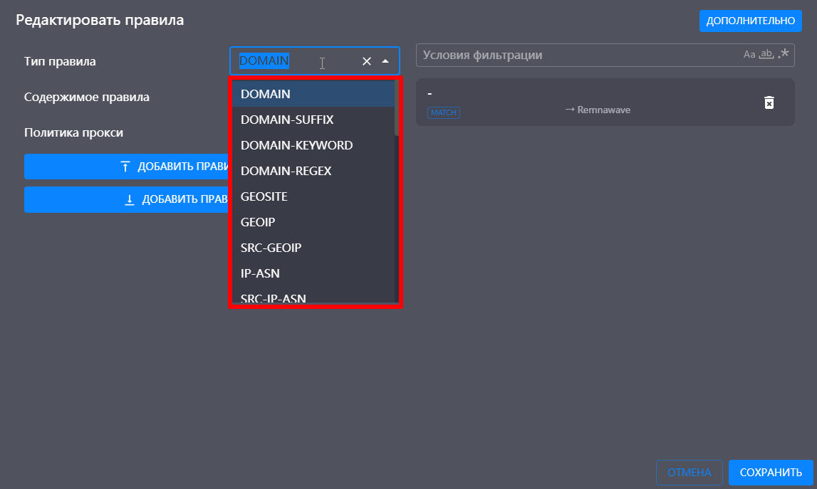Screen dimensions: 817x489
Task: Click the dropdown list scrollbar thumb
Action: [x=397, y=108]
